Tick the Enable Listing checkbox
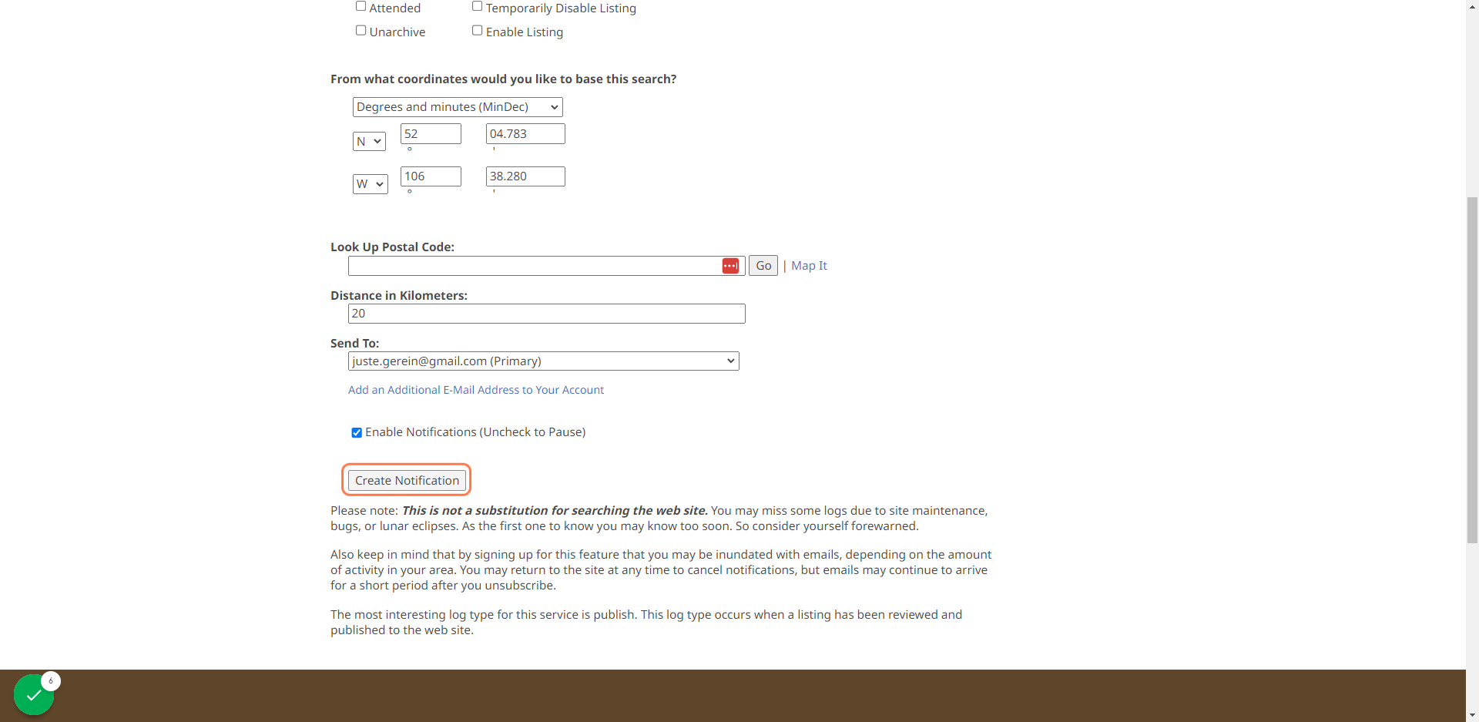Screen dimensions: 1479x722 click(477, 31)
